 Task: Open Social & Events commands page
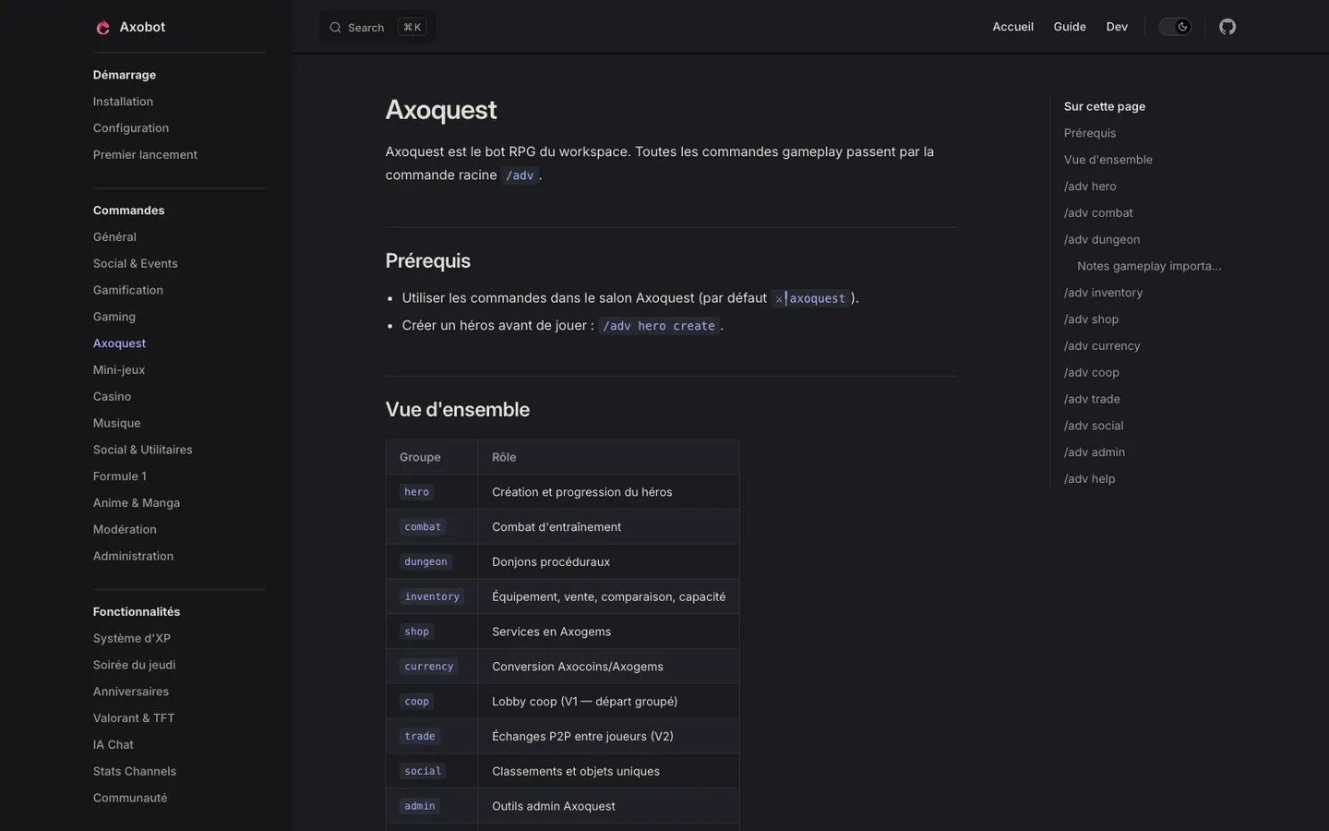point(136,264)
